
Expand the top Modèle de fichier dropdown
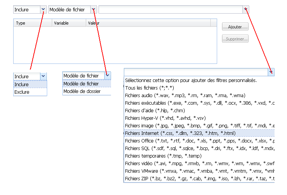[x=94, y=9]
